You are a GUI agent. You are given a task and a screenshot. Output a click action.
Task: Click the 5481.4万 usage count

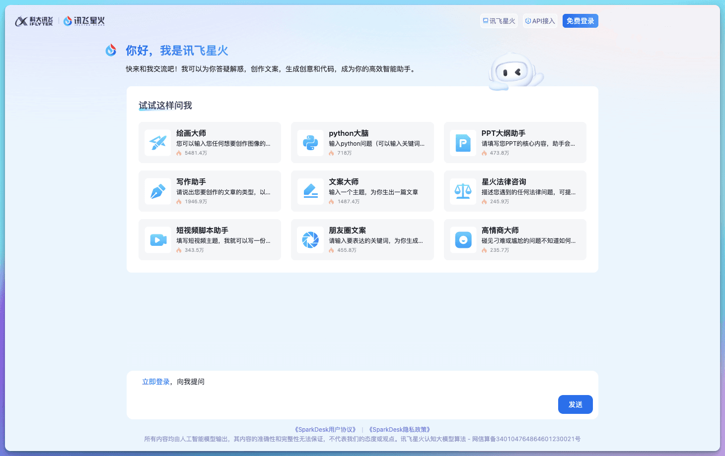click(x=196, y=153)
